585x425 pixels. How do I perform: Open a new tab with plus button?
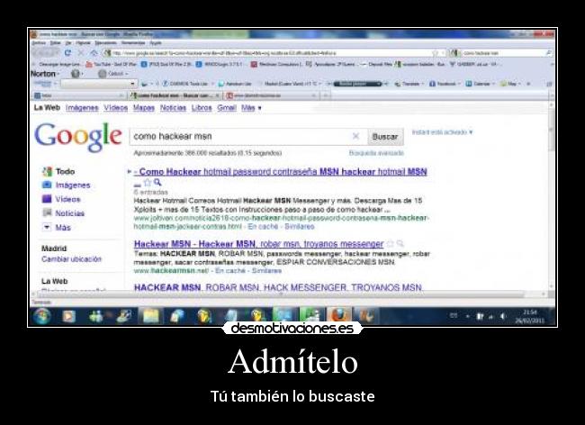[325, 95]
